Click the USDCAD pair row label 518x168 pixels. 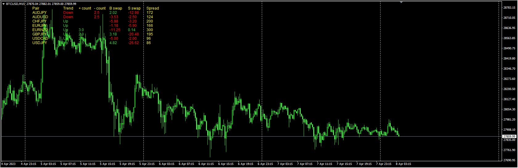coord(40,39)
